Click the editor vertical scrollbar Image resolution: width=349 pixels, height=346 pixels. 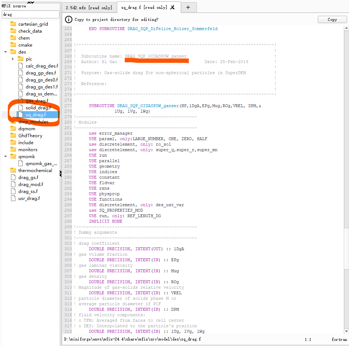point(347,183)
